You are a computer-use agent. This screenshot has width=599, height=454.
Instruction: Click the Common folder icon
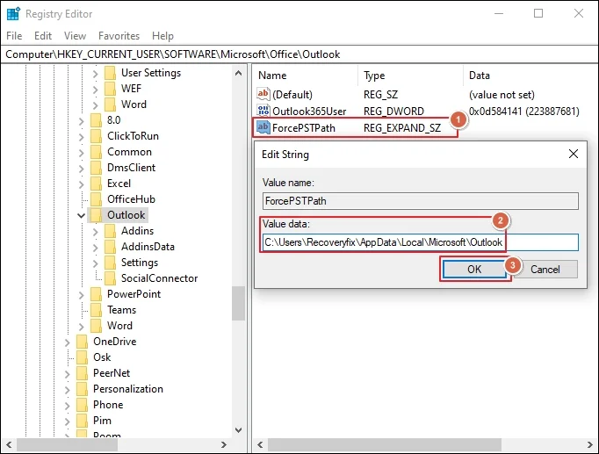coord(97,152)
